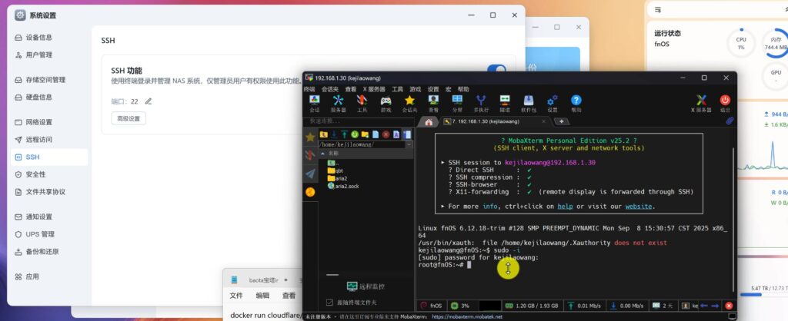Click the 多执行 (MultiExec) toolbar icon
788x321 pixels.
pos(481,104)
